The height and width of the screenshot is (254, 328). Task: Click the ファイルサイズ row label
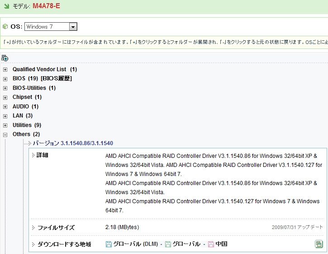(56, 228)
